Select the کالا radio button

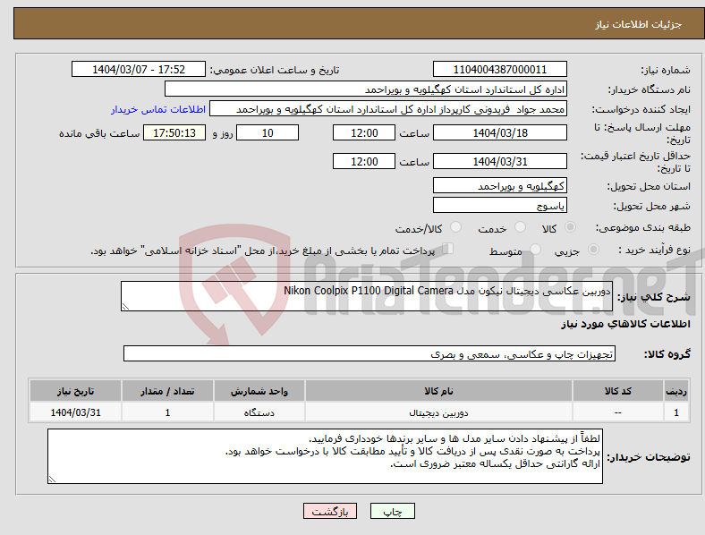570,227
